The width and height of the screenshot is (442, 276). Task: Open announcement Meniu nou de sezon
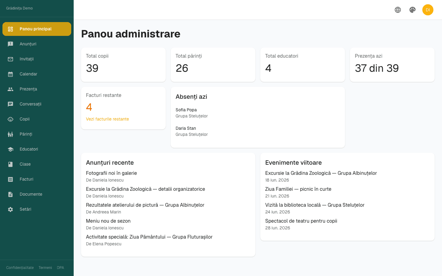[x=108, y=221]
